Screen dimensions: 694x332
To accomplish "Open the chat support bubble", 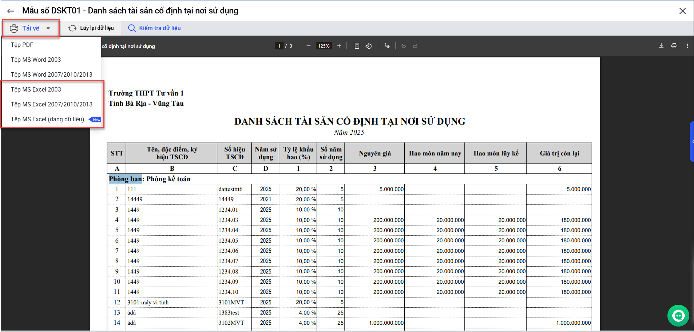I will pyautogui.click(x=678, y=316).
